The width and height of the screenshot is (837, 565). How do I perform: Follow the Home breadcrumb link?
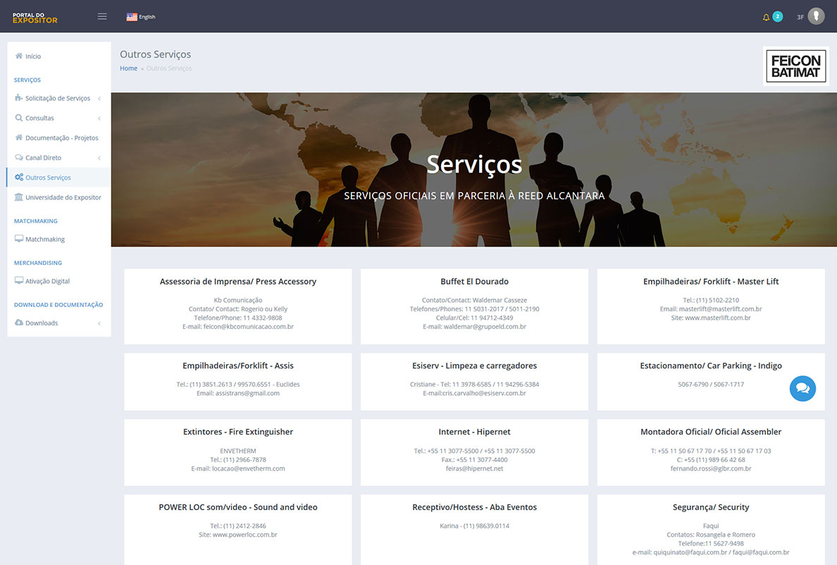pos(129,68)
